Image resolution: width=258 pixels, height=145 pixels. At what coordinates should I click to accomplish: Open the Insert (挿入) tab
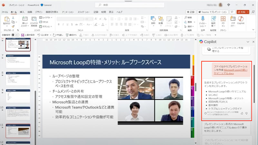pos(22,12)
